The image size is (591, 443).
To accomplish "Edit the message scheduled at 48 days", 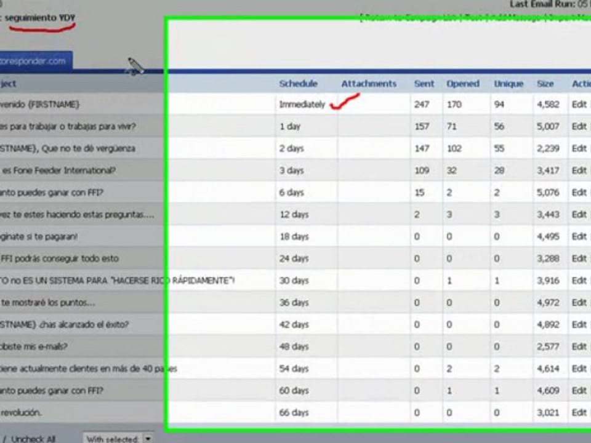I will (x=579, y=346).
